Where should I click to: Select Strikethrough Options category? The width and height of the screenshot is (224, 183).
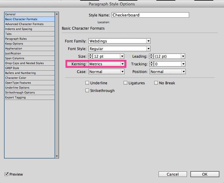coord(30,93)
